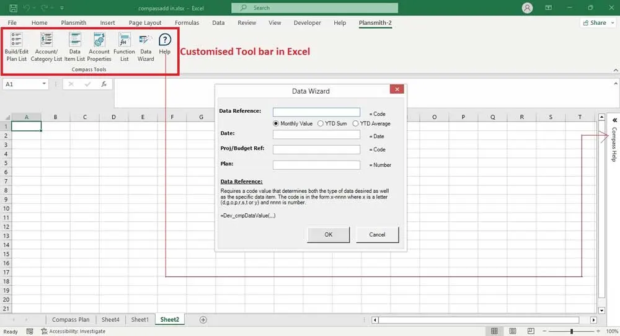Switch to the Formulas ribbon tab
The image size is (620, 336).
(187, 22)
